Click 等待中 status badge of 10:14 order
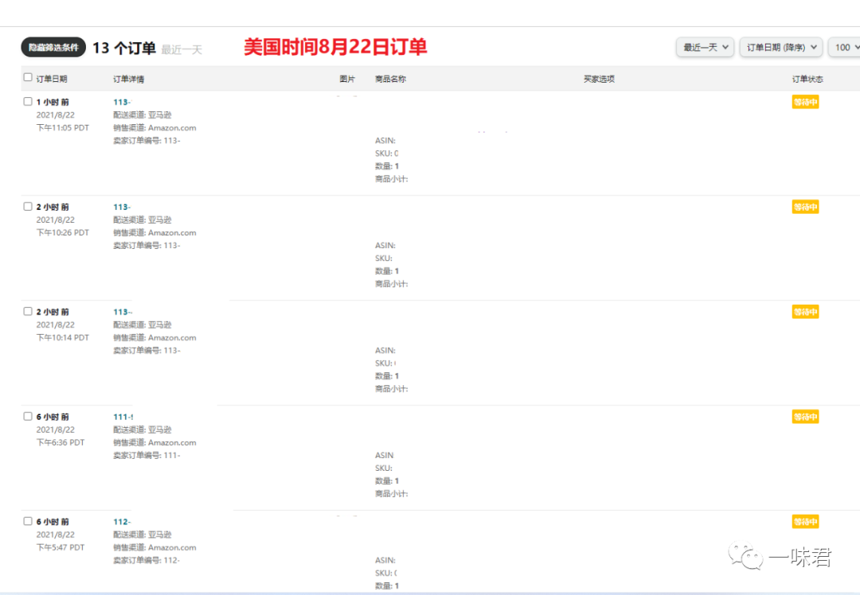This screenshot has width=860, height=595. pos(805,312)
